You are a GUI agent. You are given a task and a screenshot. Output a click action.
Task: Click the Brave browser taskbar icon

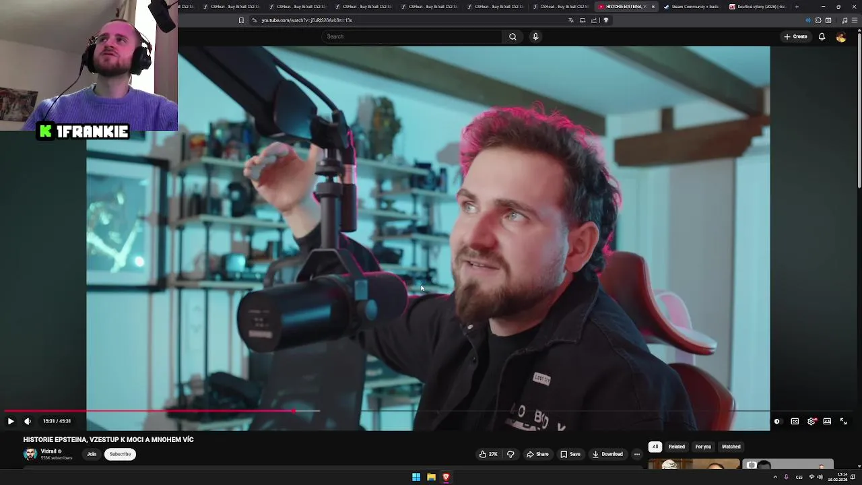click(x=446, y=477)
